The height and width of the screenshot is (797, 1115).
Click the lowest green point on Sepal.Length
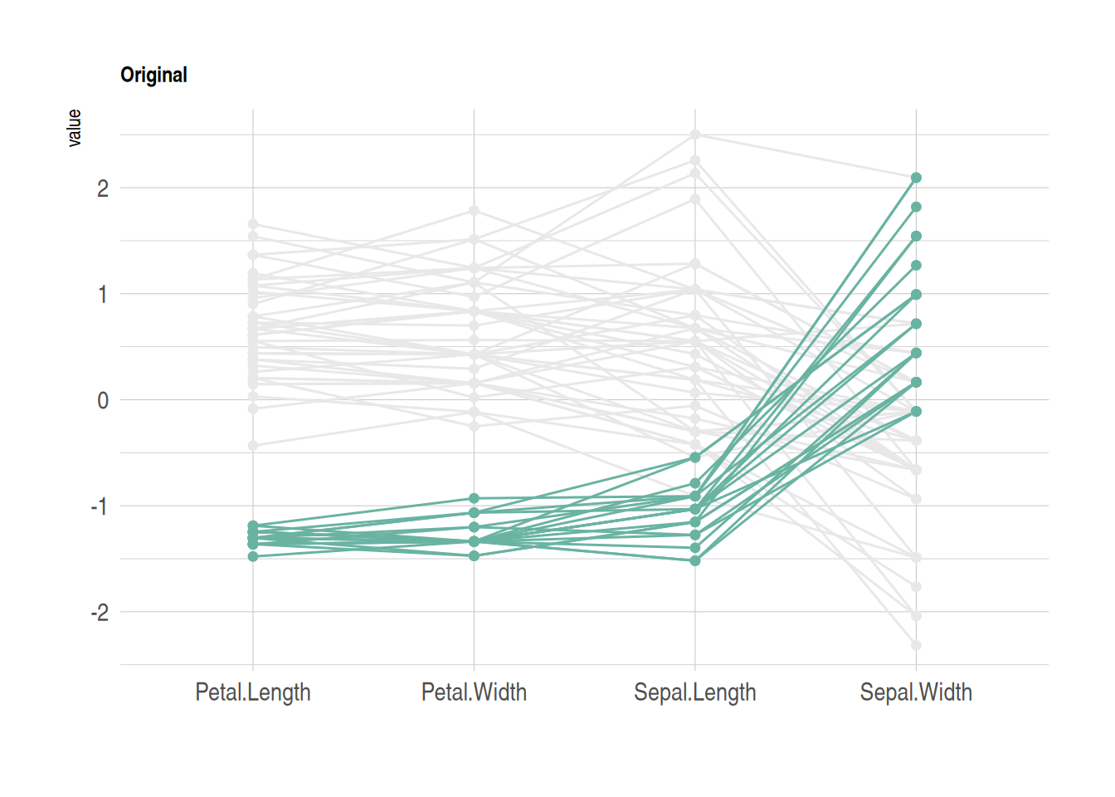[695, 561]
